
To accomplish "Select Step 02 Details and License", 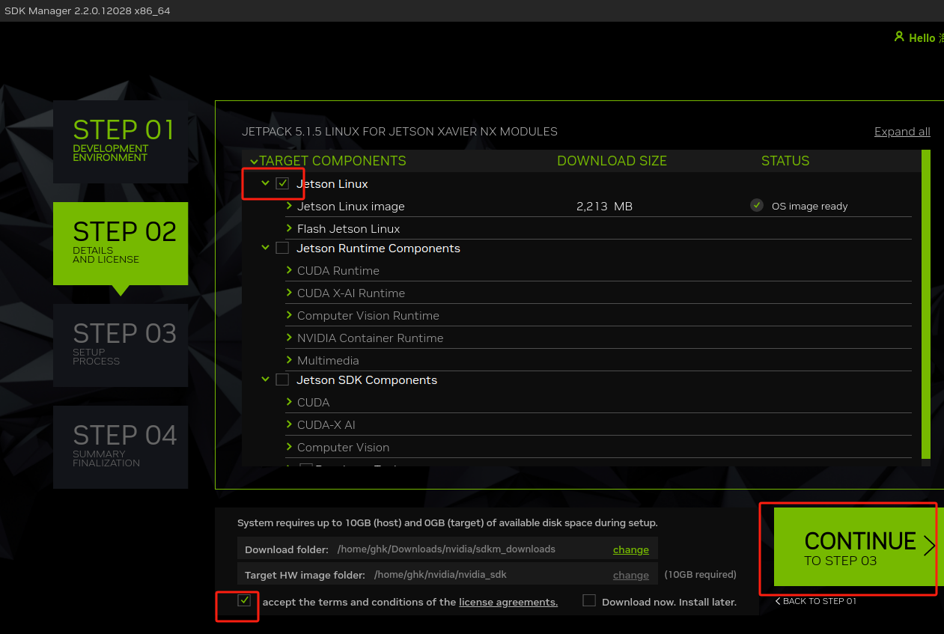I will pyautogui.click(x=121, y=243).
